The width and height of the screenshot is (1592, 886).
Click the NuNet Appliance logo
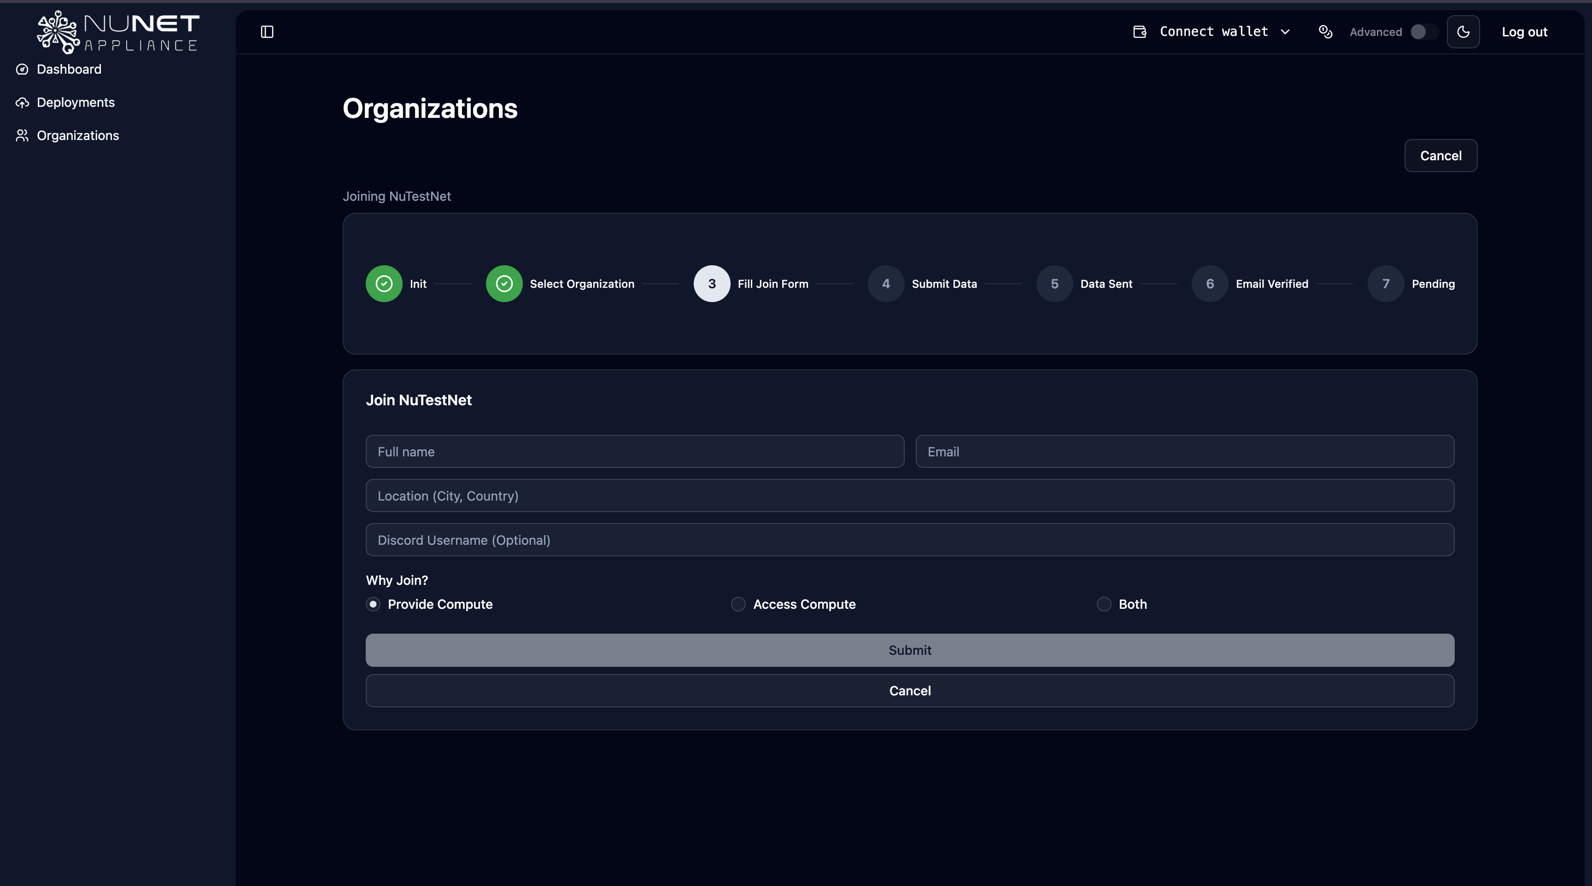[118, 31]
